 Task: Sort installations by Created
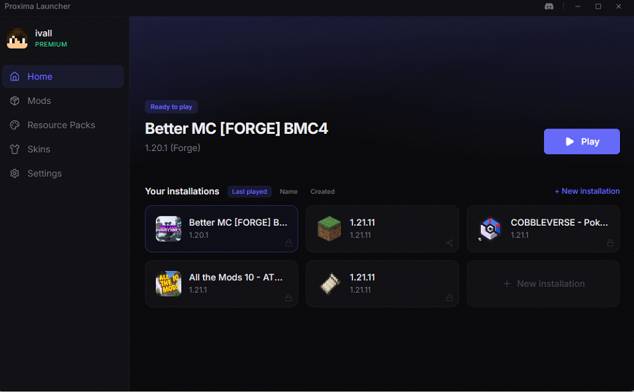(322, 192)
